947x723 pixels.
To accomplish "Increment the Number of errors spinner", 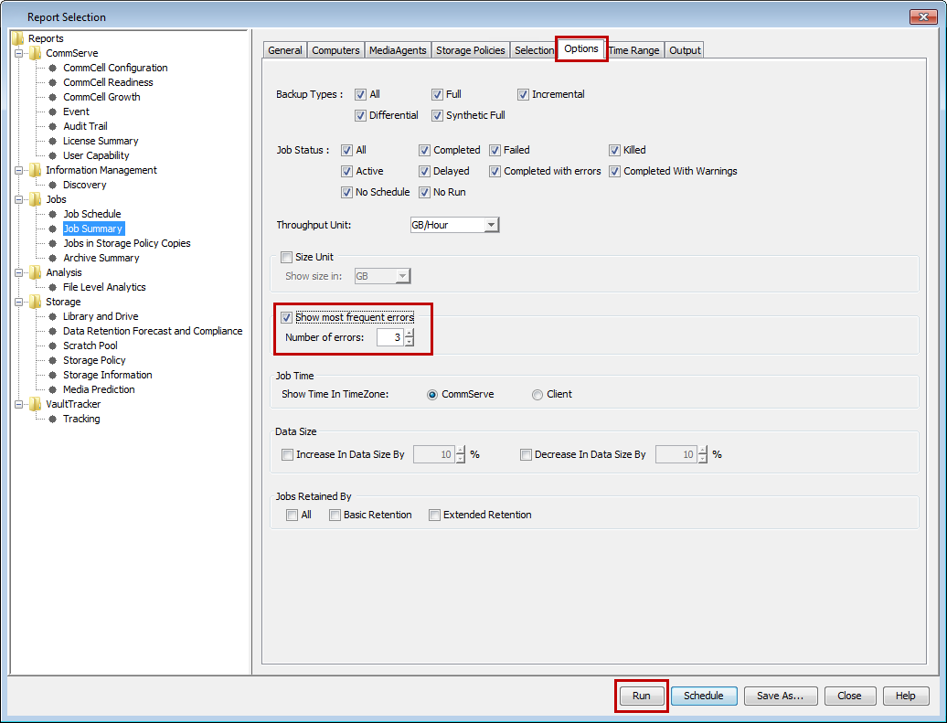I will [410, 333].
